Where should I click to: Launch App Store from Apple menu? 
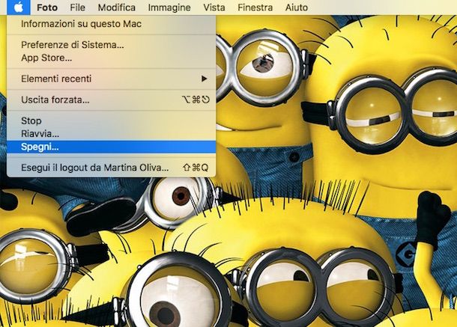[x=111, y=58]
